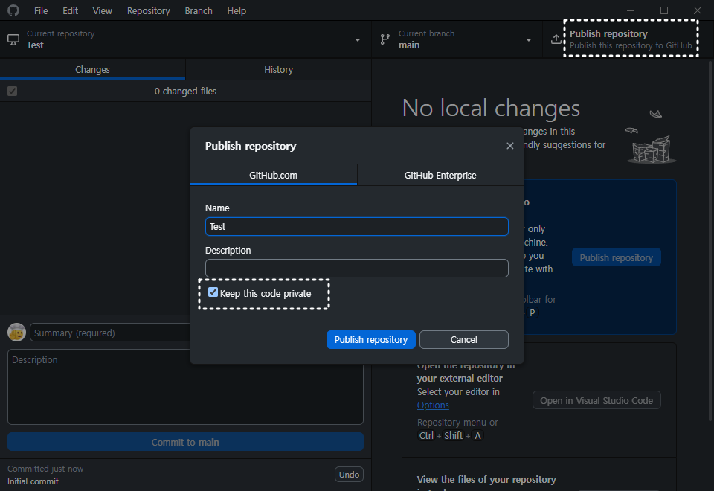
Task: Open the Help menu
Action: (x=237, y=10)
